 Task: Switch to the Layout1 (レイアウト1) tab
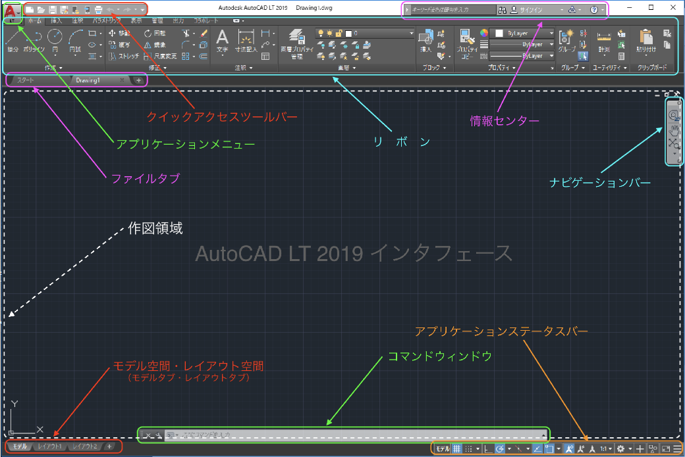click(x=50, y=446)
